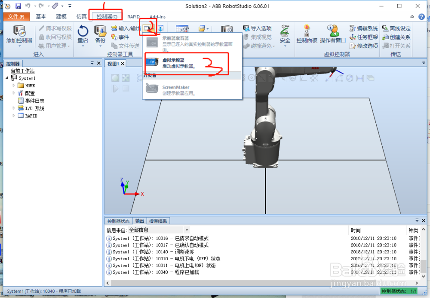Screen dimensions: 430x298
Task: Select log row 10040 程序已加载
Action: (153, 272)
